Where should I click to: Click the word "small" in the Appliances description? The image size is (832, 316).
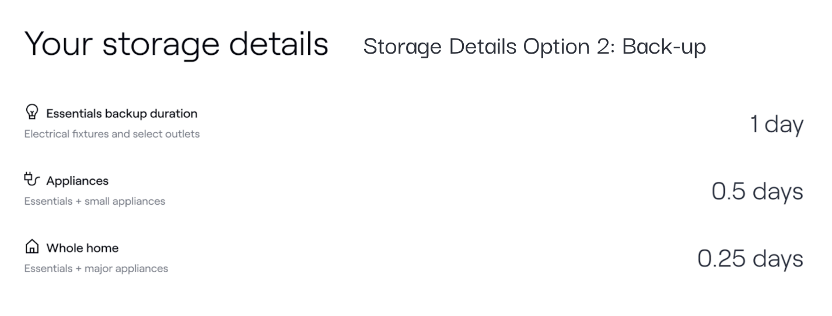[97, 201]
